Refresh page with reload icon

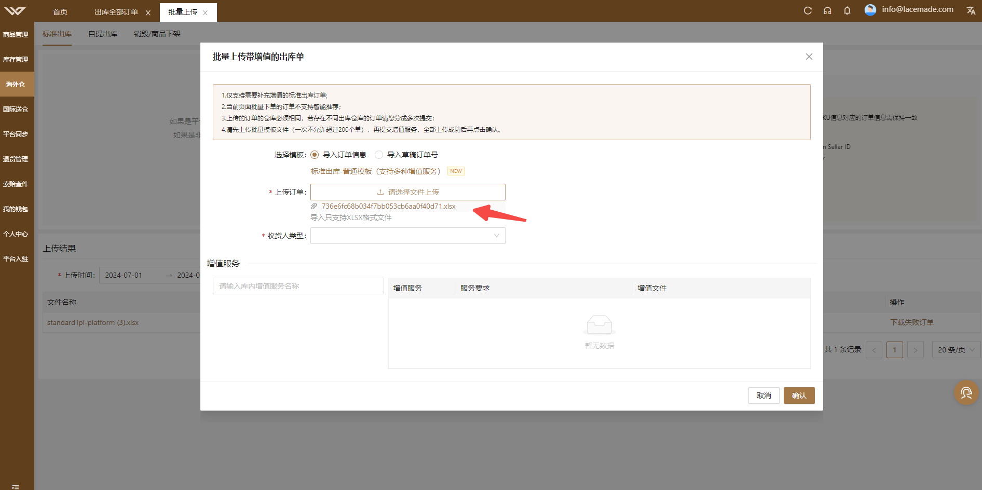tap(808, 10)
